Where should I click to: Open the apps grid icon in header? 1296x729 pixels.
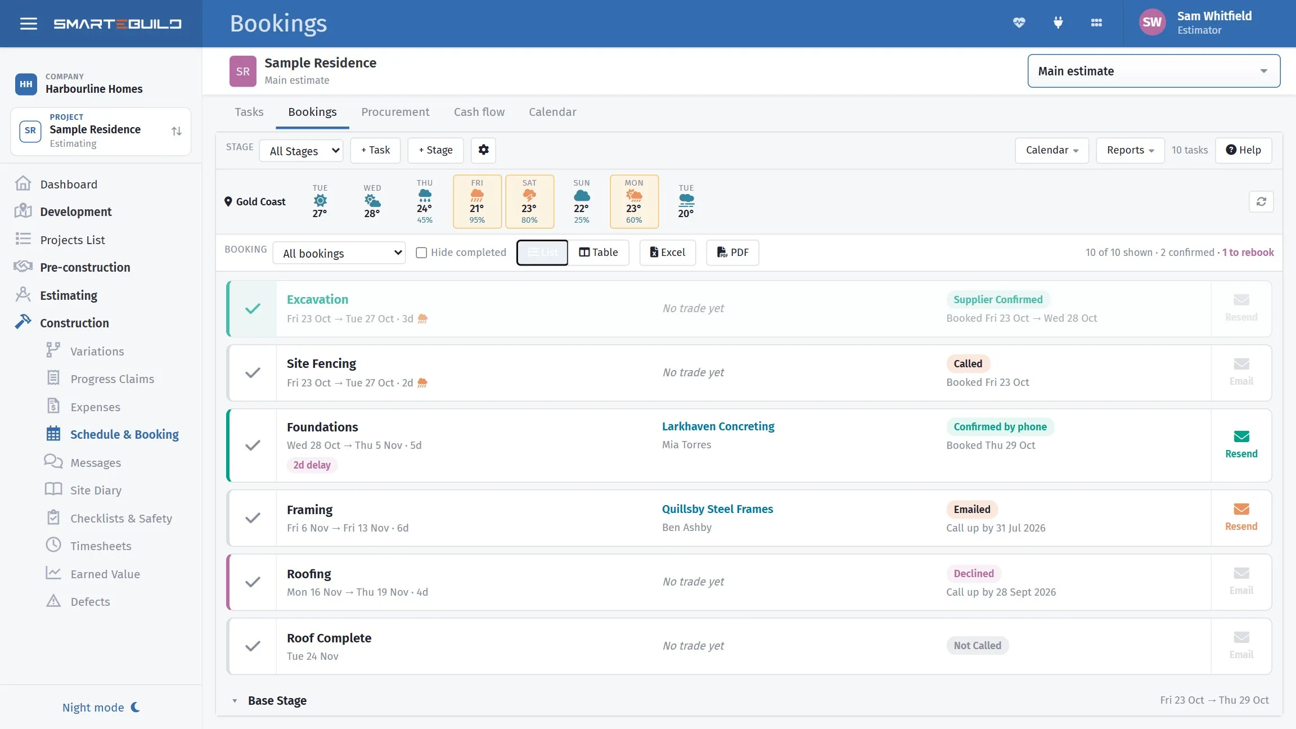coord(1096,23)
